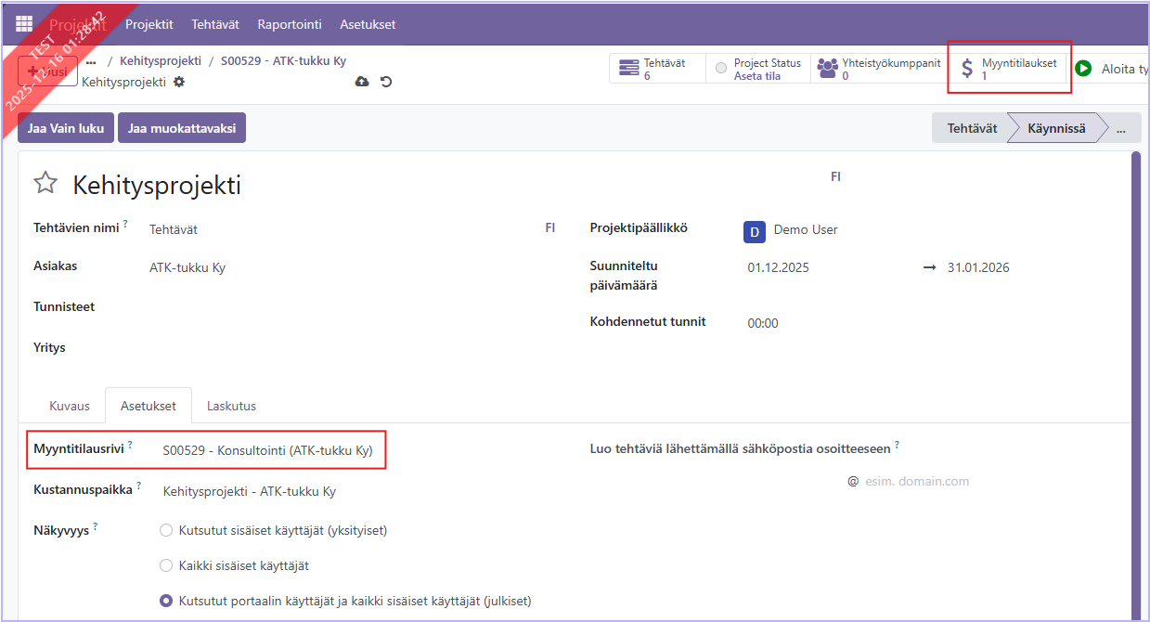Open Myyntitilaukset dollar stat button
Viewport: 1150px width, 622px height.
1009,69
